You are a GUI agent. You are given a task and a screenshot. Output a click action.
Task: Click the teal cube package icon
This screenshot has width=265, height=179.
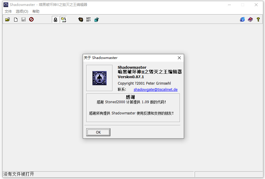pos(97,20)
